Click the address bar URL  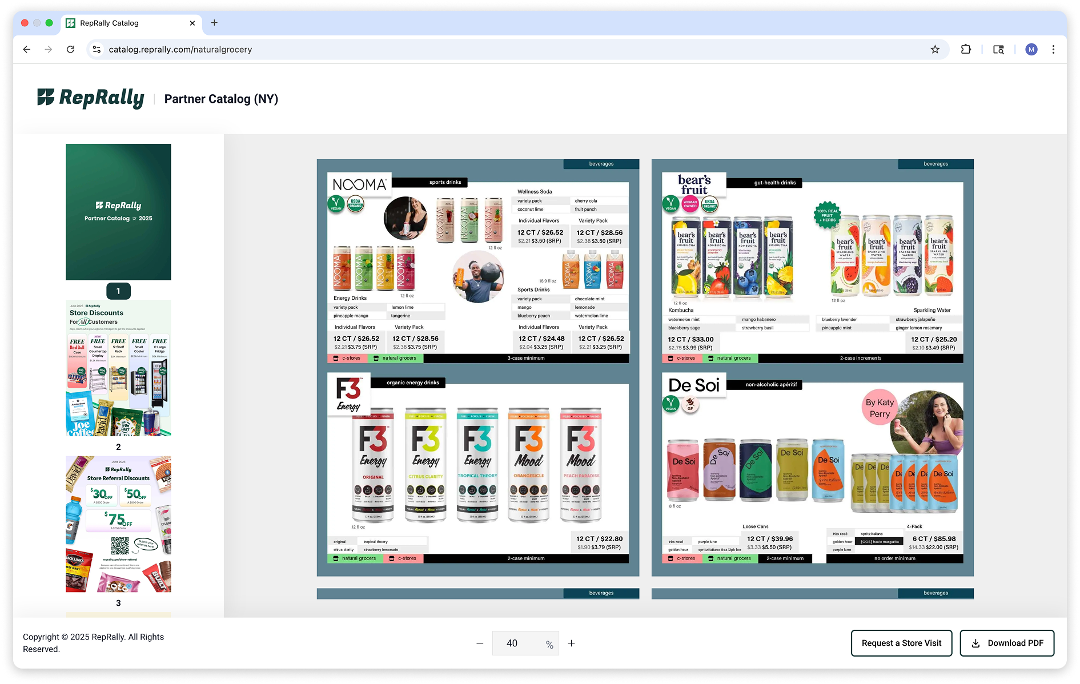180,50
